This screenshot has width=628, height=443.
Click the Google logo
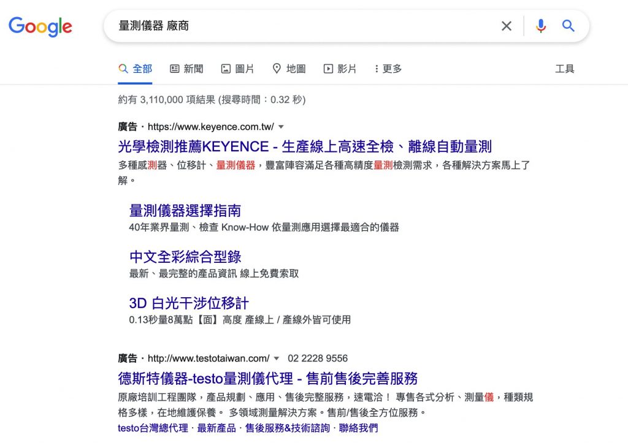(x=40, y=26)
